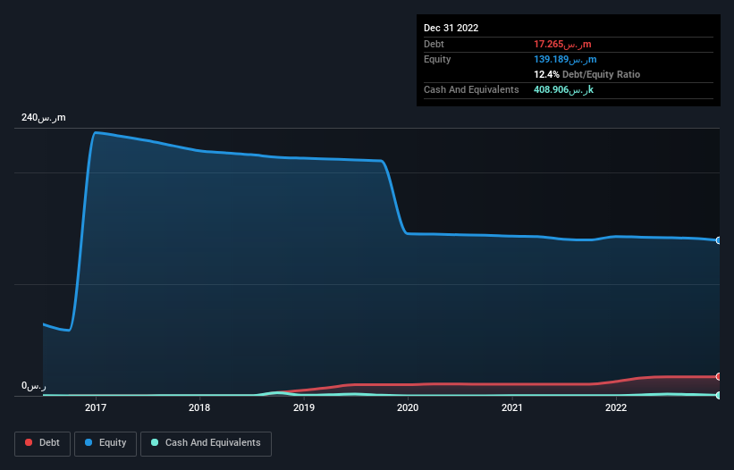
Task: Click the 0 y-axis baseline label
Action: click(34, 386)
